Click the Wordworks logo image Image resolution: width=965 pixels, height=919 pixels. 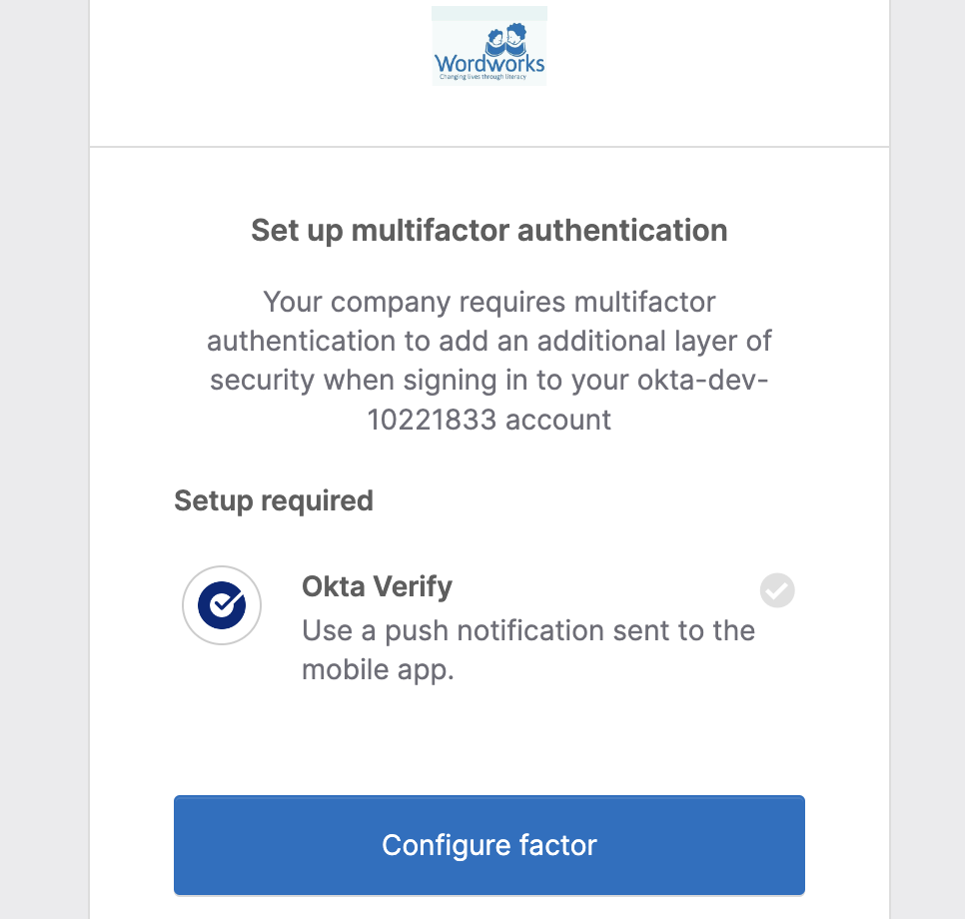[x=488, y=46]
